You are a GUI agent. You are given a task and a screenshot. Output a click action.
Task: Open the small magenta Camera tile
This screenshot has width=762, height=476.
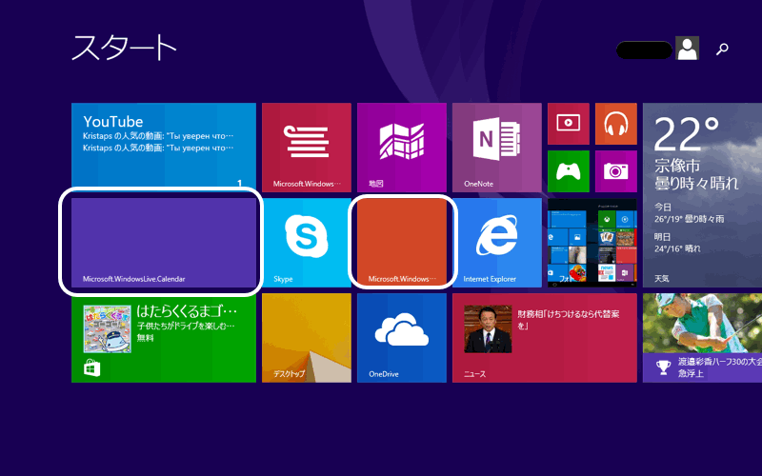[615, 171]
